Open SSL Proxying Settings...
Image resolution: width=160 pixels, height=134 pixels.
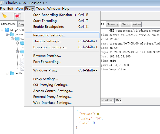pyautogui.click(x=62, y=85)
